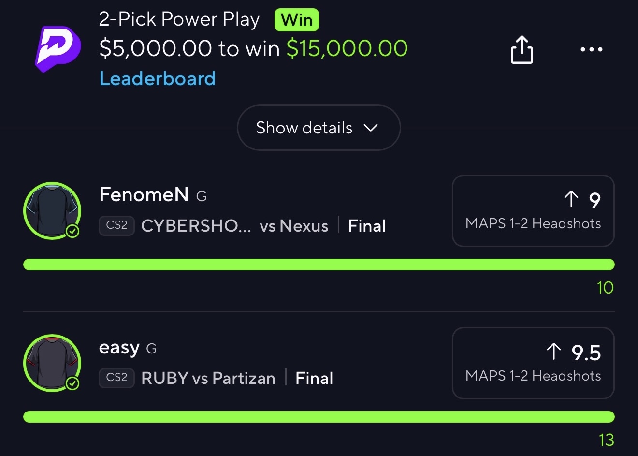Image resolution: width=638 pixels, height=456 pixels.
Task: Tap the CS2 tag beside RUBY vs Partizan
Action: [116, 378]
